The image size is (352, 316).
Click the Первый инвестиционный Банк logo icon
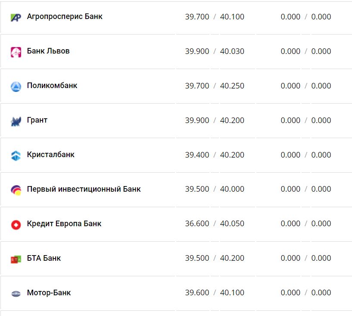click(16, 190)
